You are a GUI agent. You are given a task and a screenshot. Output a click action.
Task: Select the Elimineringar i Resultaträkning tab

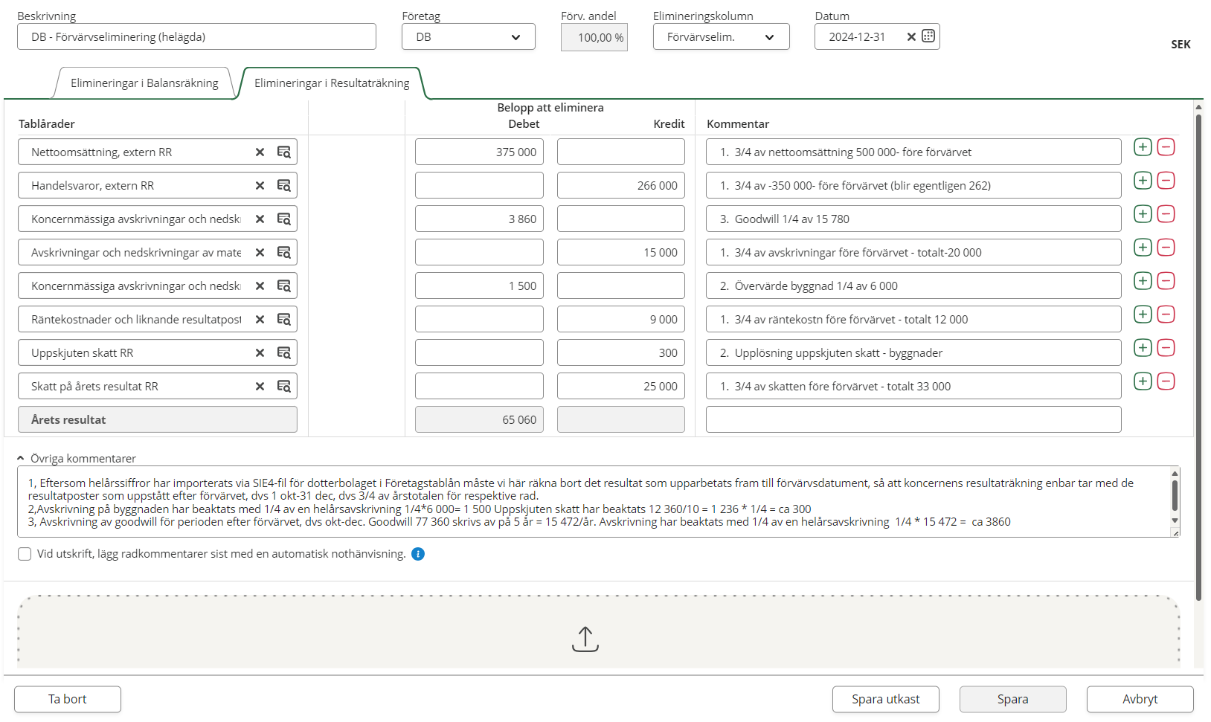332,83
